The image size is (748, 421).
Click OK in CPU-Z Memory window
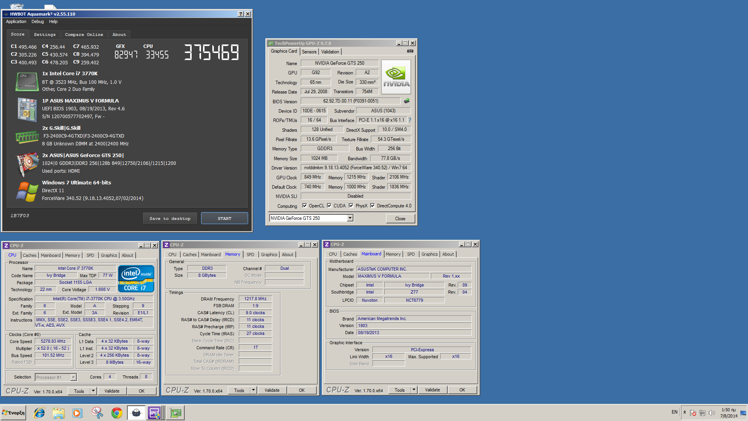302,390
